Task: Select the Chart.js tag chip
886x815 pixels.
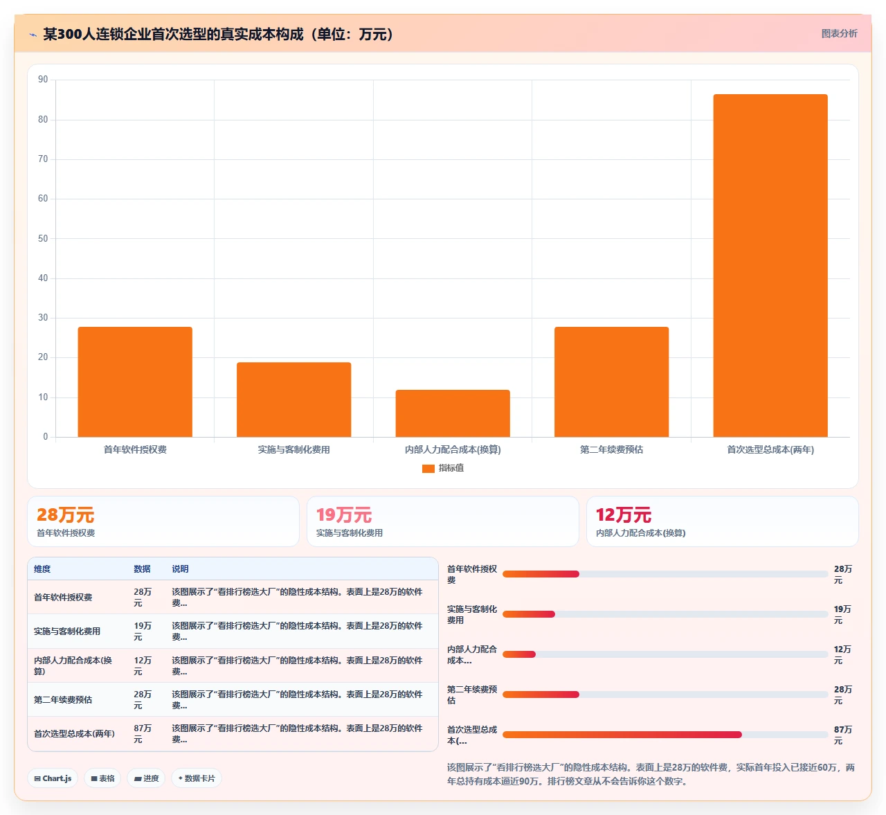Action: 53,778
